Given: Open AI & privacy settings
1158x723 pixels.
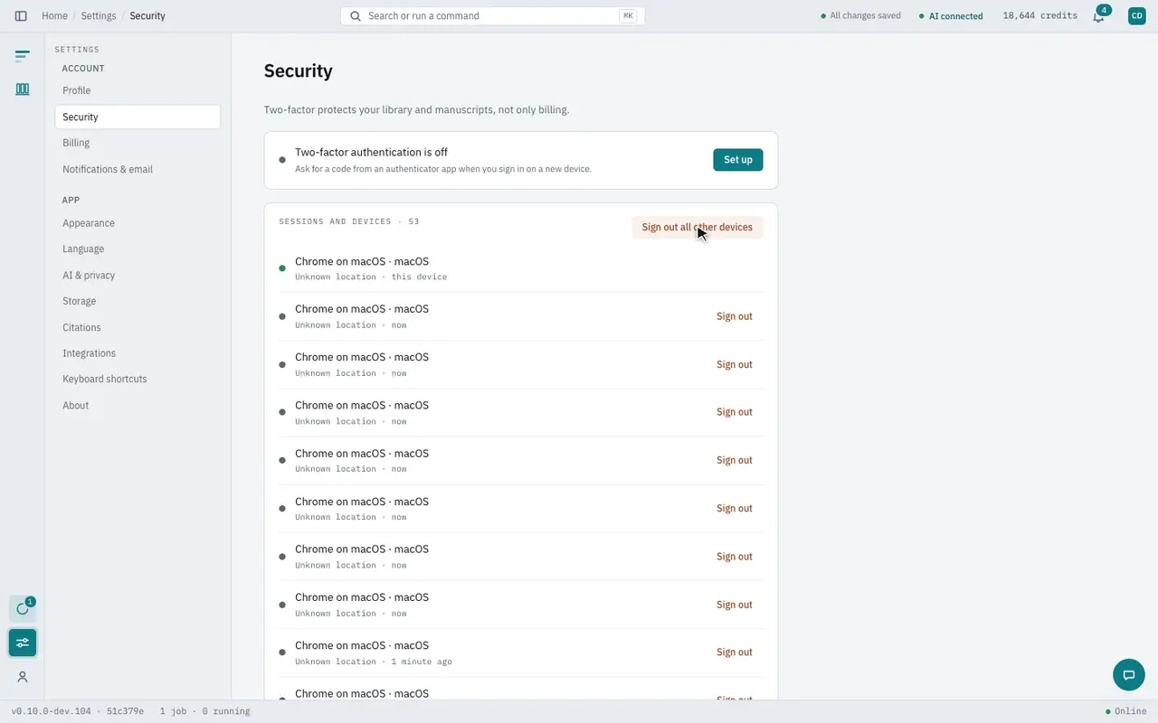Looking at the screenshot, I should (x=138, y=275).
